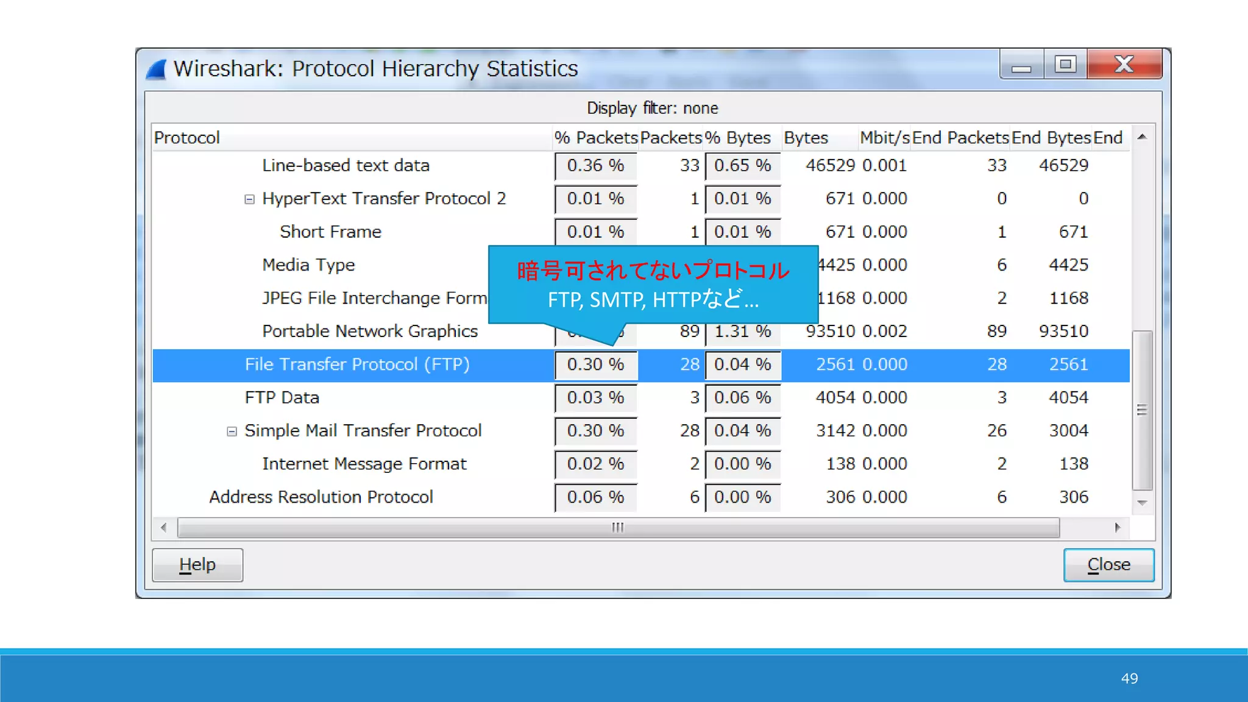Click the horizontal scrollbar thumb
Screen dimensions: 1248x702
click(618, 527)
